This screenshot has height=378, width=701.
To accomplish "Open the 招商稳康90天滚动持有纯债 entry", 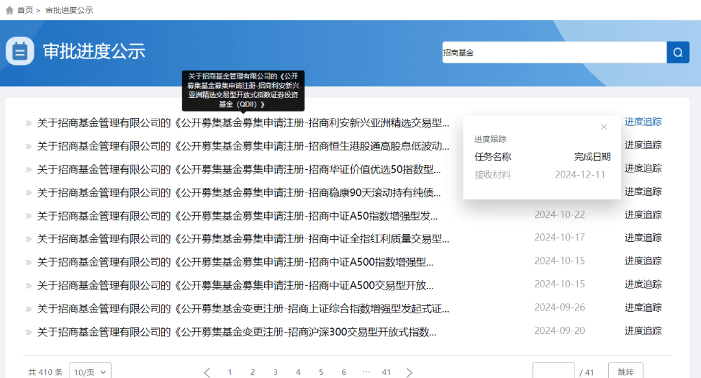I will point(239,193).
